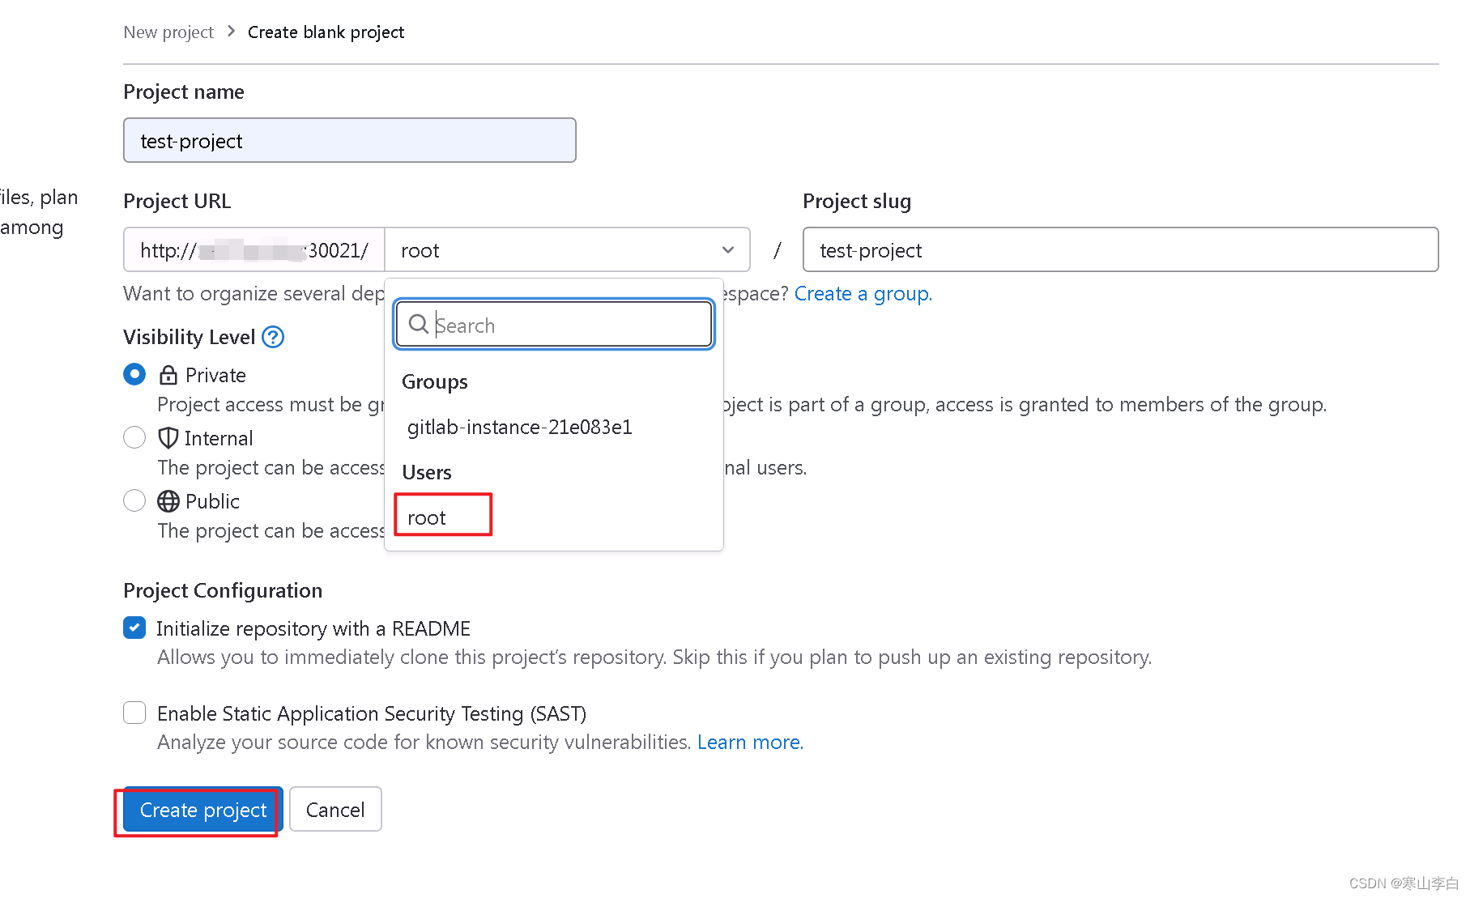Click the Create project button
This screenshot has width=1470, height=898.
point(202,810)
